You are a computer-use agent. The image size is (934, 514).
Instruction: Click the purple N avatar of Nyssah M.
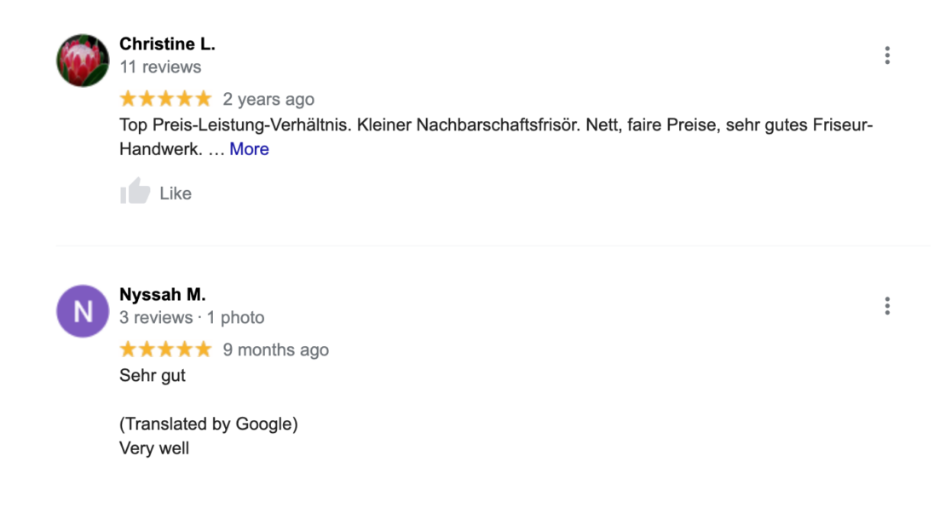(83, 311)
